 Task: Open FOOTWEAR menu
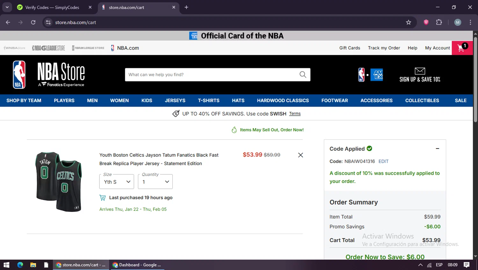[x=335, y=100]
